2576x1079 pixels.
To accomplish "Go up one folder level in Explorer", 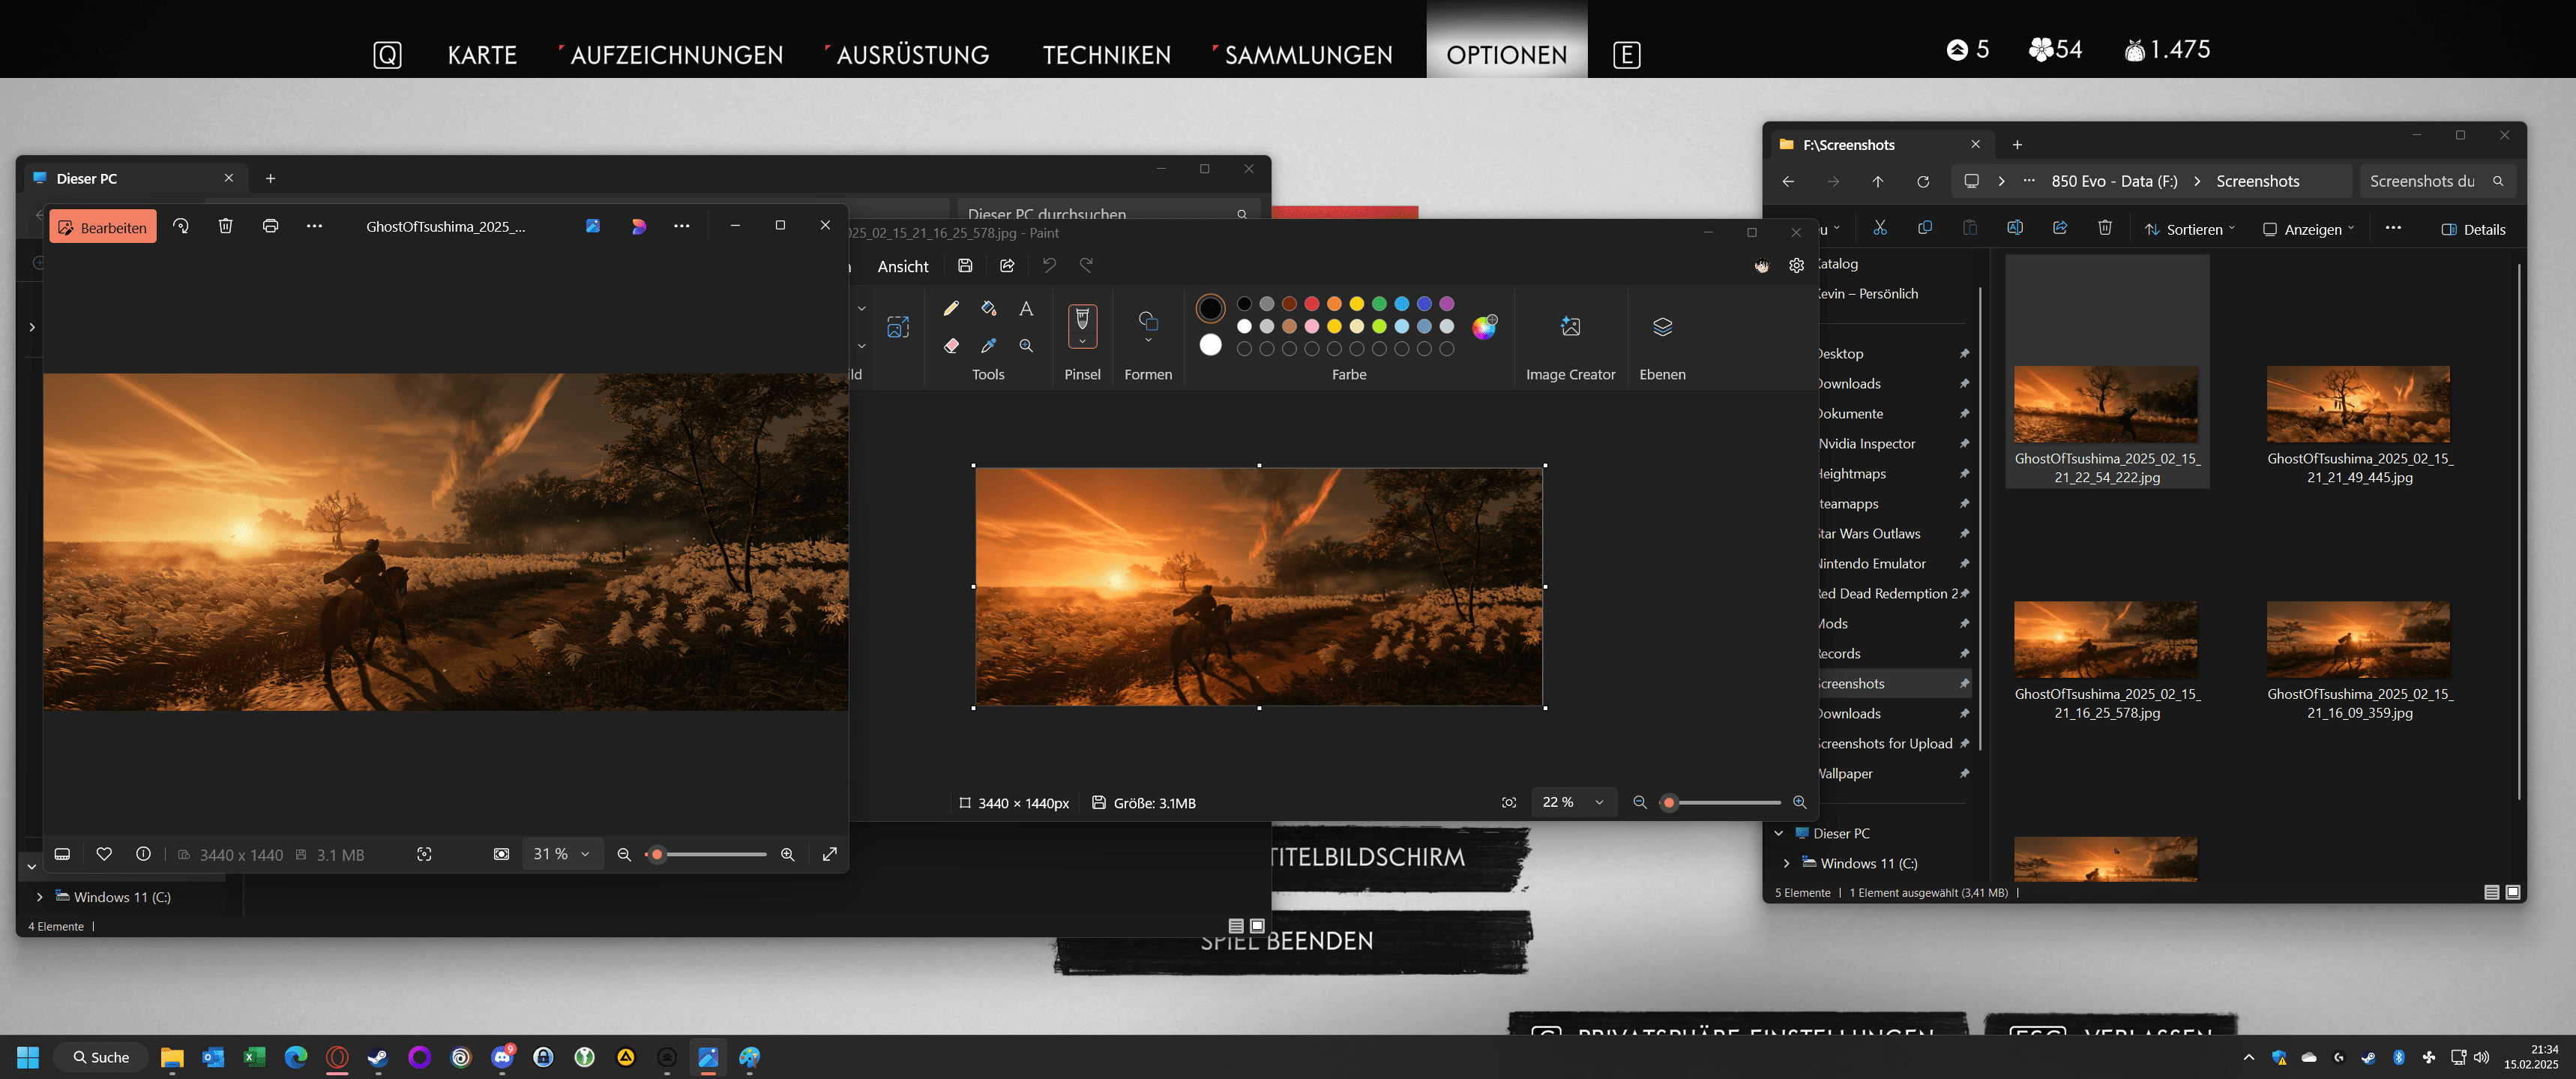I will pyautogui.click(x=1878, y=181).
